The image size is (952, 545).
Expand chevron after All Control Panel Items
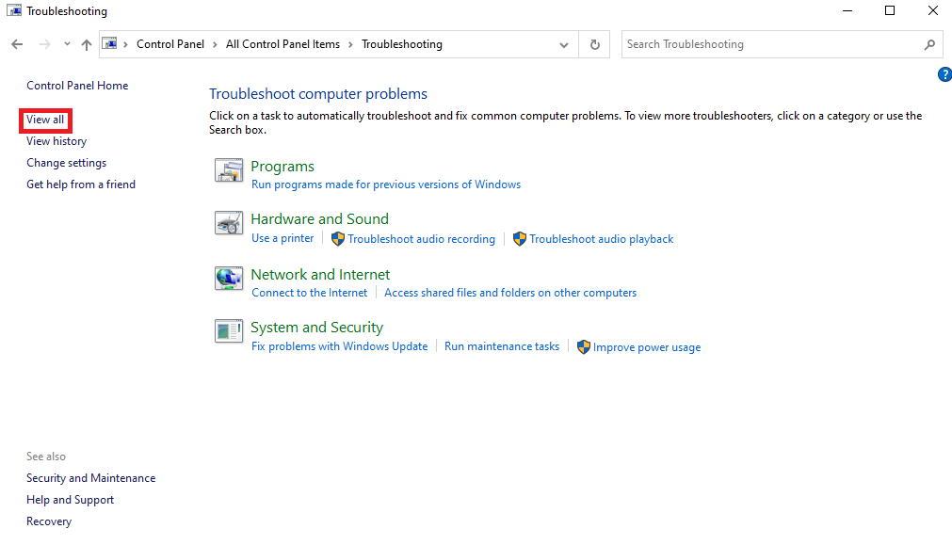[351, 44]
